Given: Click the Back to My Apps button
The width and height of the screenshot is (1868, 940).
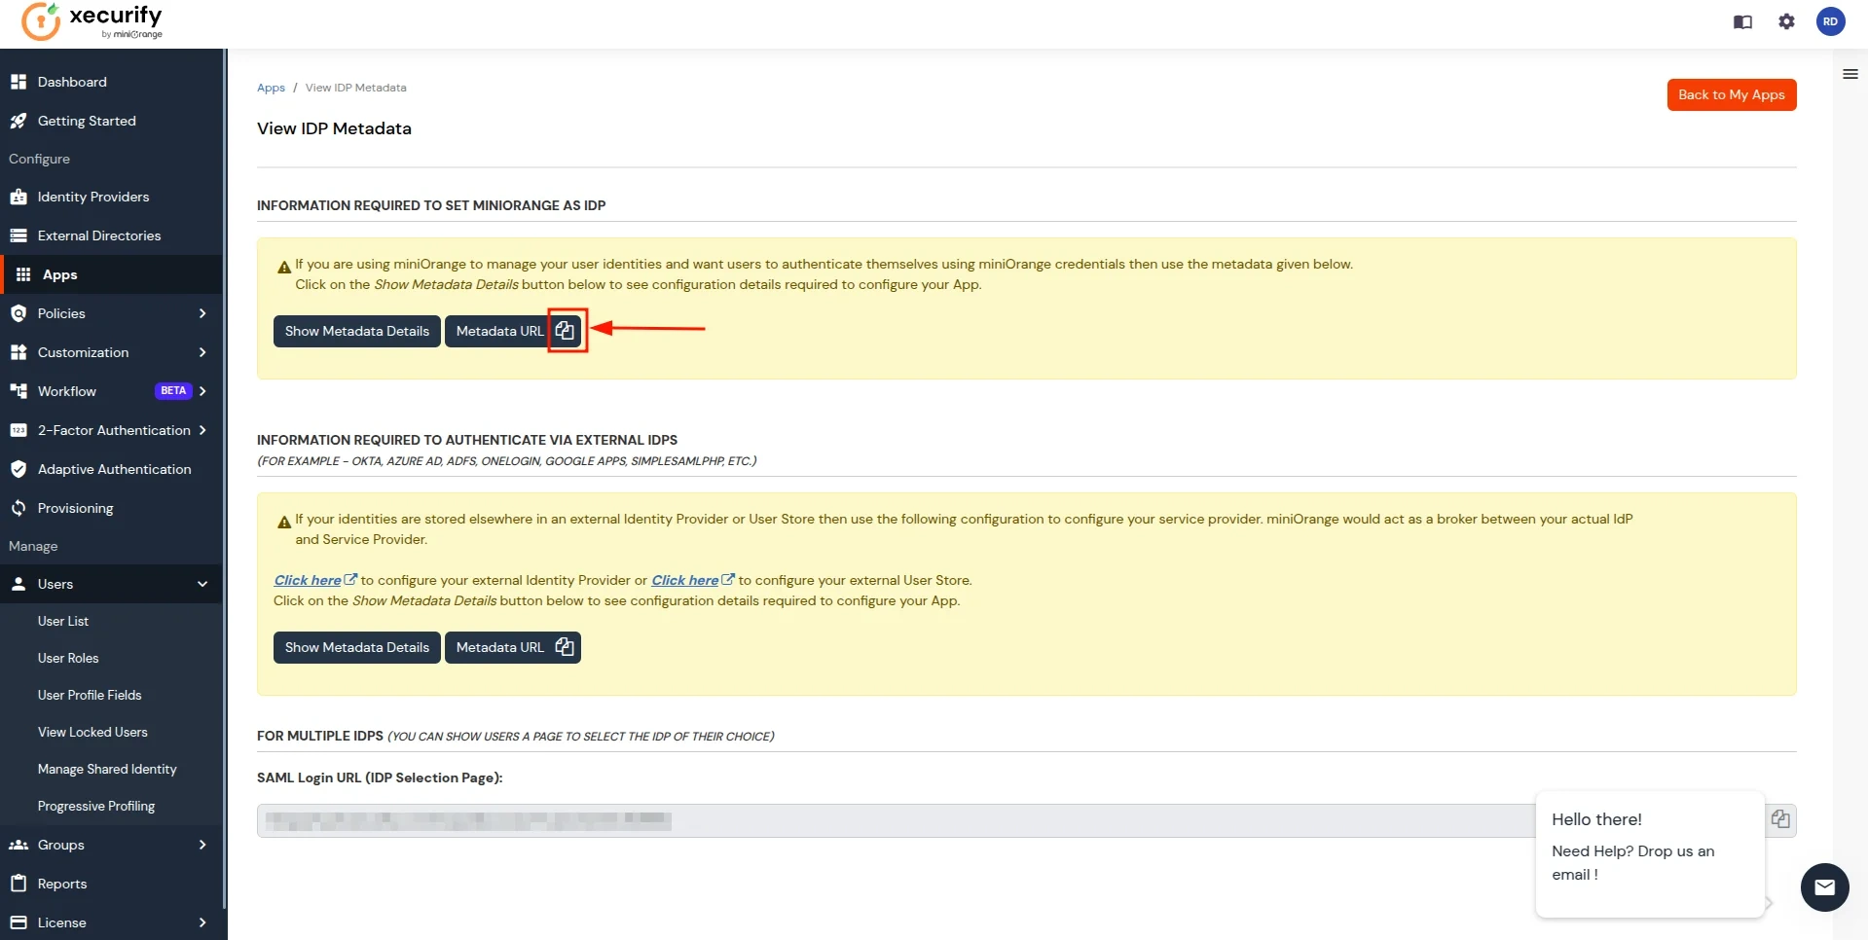Looking at the screenshot, I should 1732,94.
